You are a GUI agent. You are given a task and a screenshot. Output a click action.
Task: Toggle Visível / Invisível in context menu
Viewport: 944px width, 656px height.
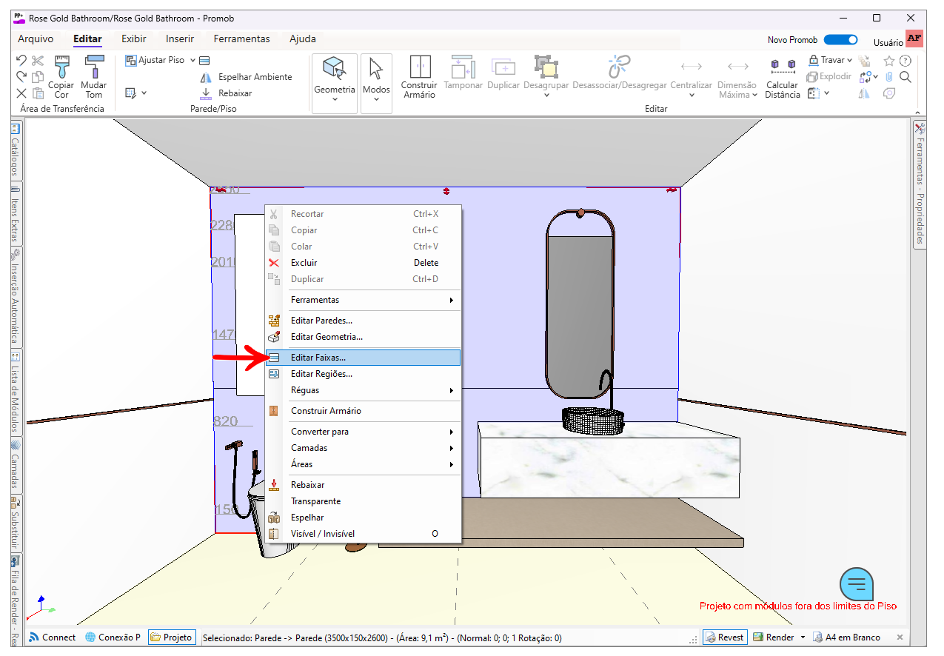click(x=322, y=534)
